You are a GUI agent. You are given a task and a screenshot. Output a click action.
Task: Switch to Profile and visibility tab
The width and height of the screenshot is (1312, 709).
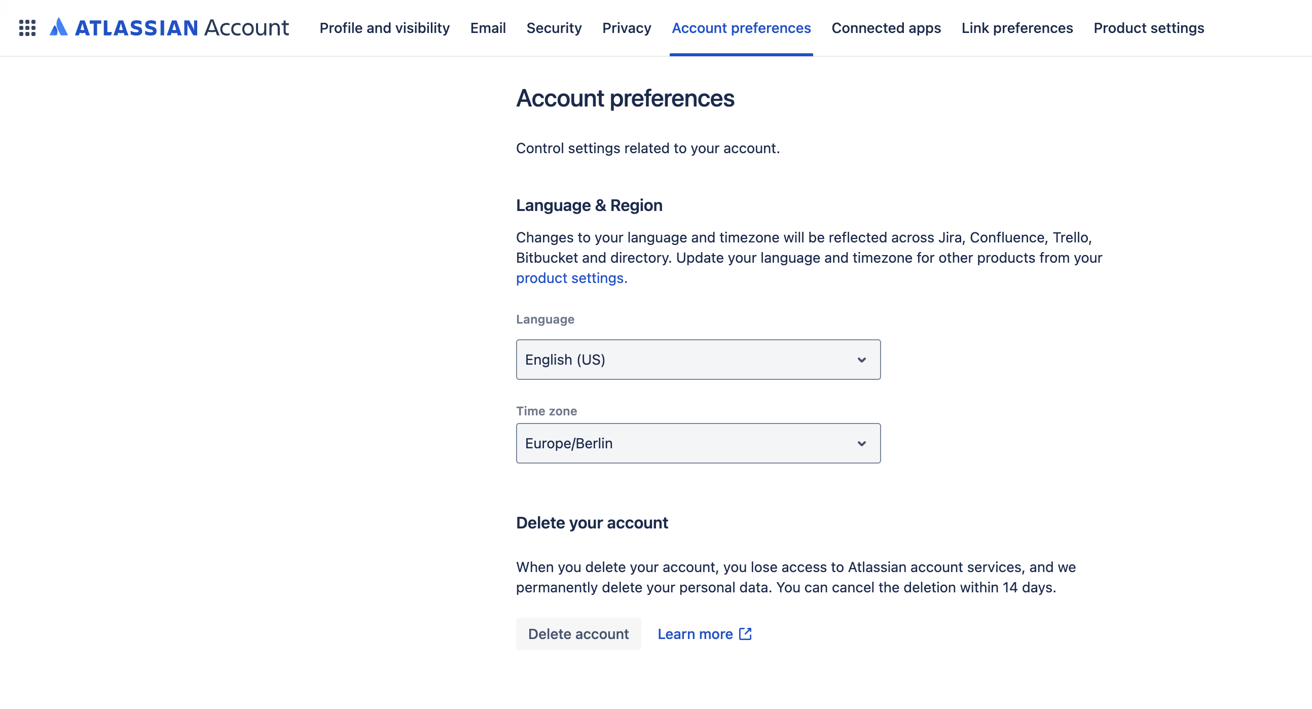coord(385,28)
